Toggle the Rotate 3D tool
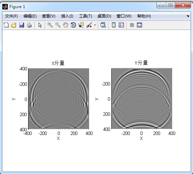 coord(73,25)
